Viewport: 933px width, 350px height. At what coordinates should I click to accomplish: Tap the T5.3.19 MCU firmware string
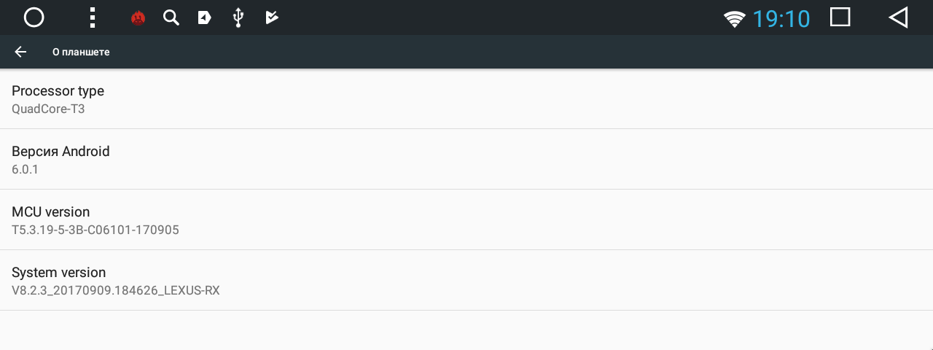click(95, 230)
